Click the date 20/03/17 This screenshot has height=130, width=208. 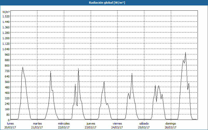10,127
